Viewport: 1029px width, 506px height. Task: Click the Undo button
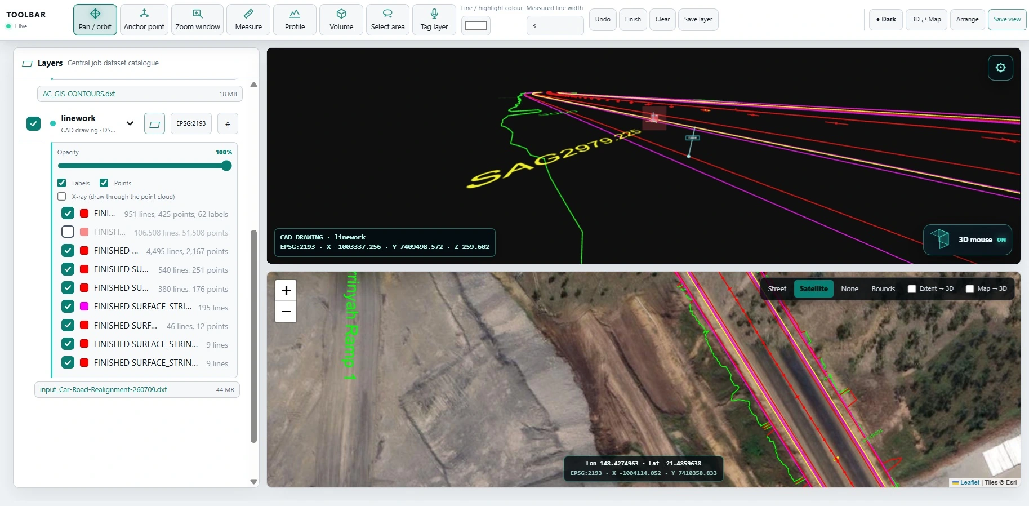point(603,20)
